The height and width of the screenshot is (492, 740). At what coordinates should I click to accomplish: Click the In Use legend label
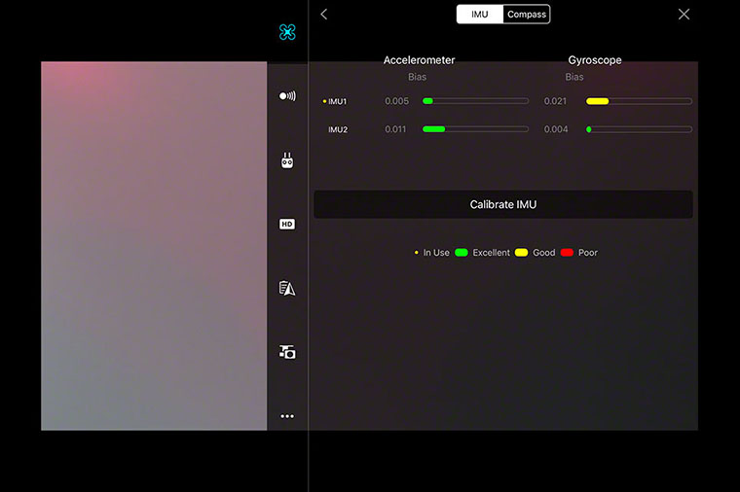436,253
